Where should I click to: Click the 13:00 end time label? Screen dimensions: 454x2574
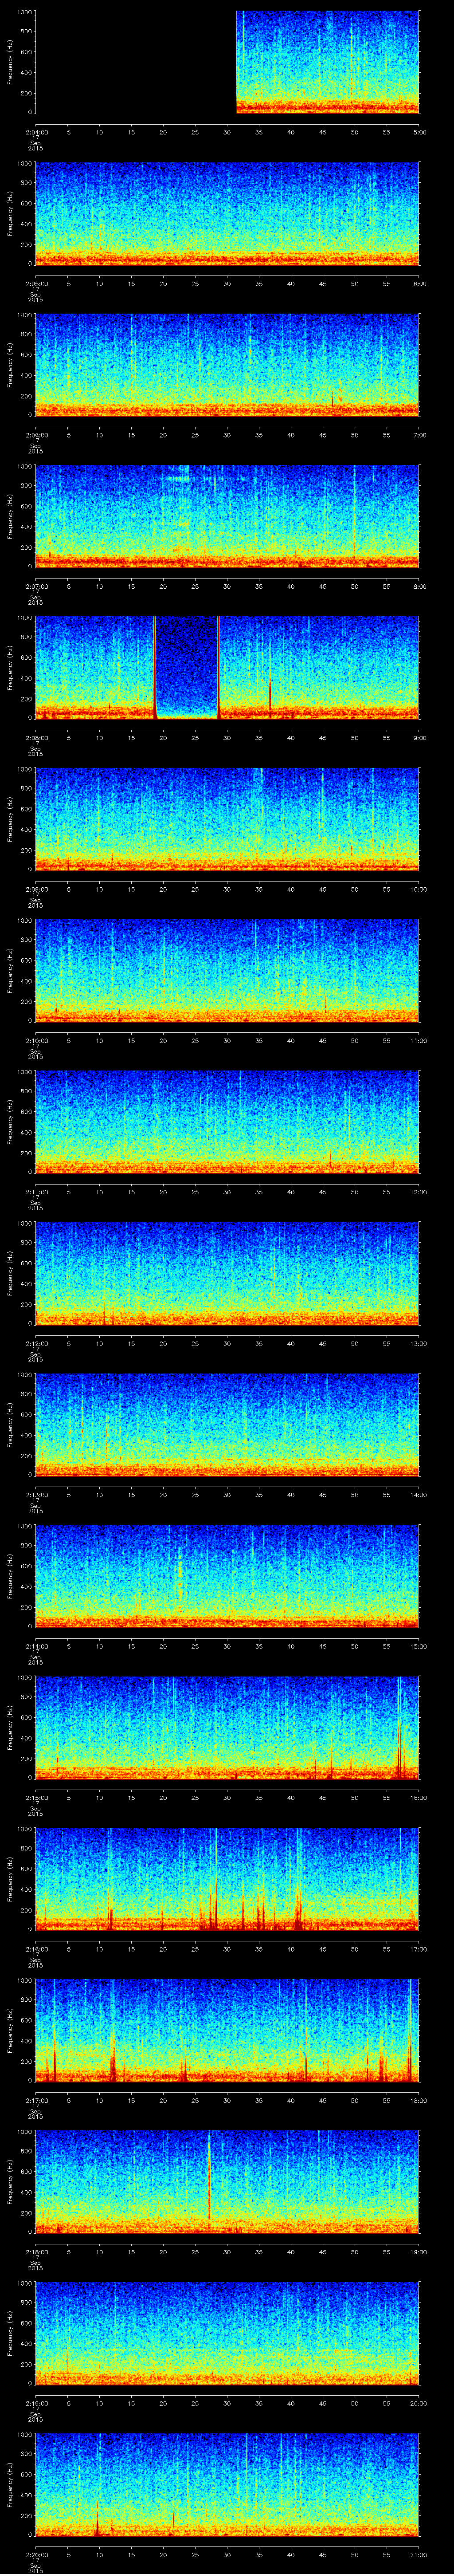point(419,1343)
